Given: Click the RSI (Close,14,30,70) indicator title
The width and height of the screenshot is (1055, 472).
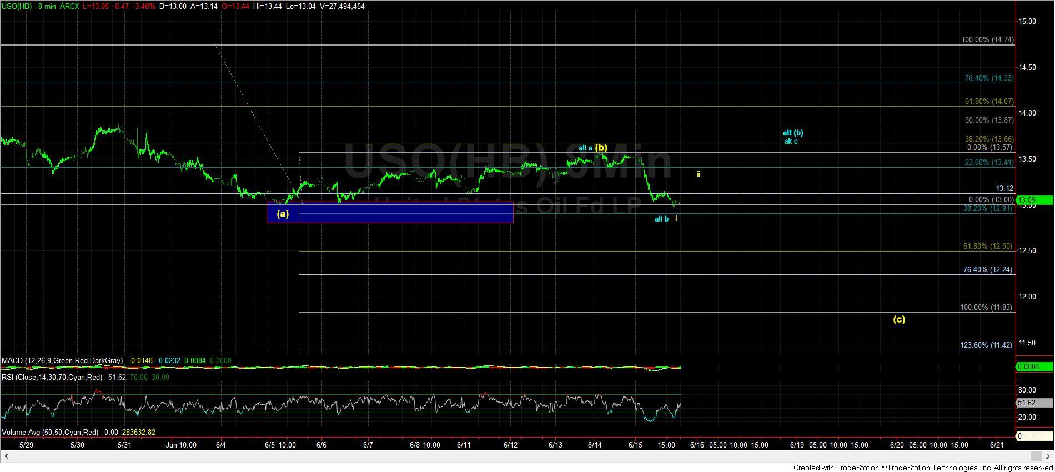Looking at the screenshot, I should (x=52, y=378).
